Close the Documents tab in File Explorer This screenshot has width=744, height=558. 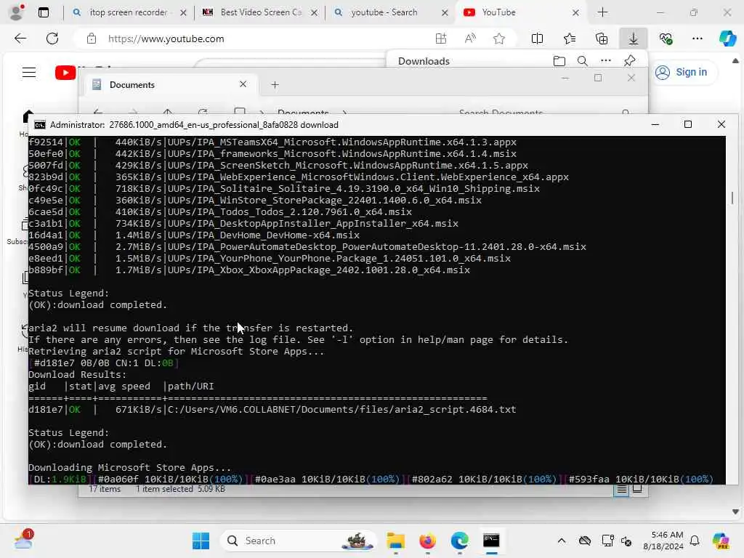[243, 84]
